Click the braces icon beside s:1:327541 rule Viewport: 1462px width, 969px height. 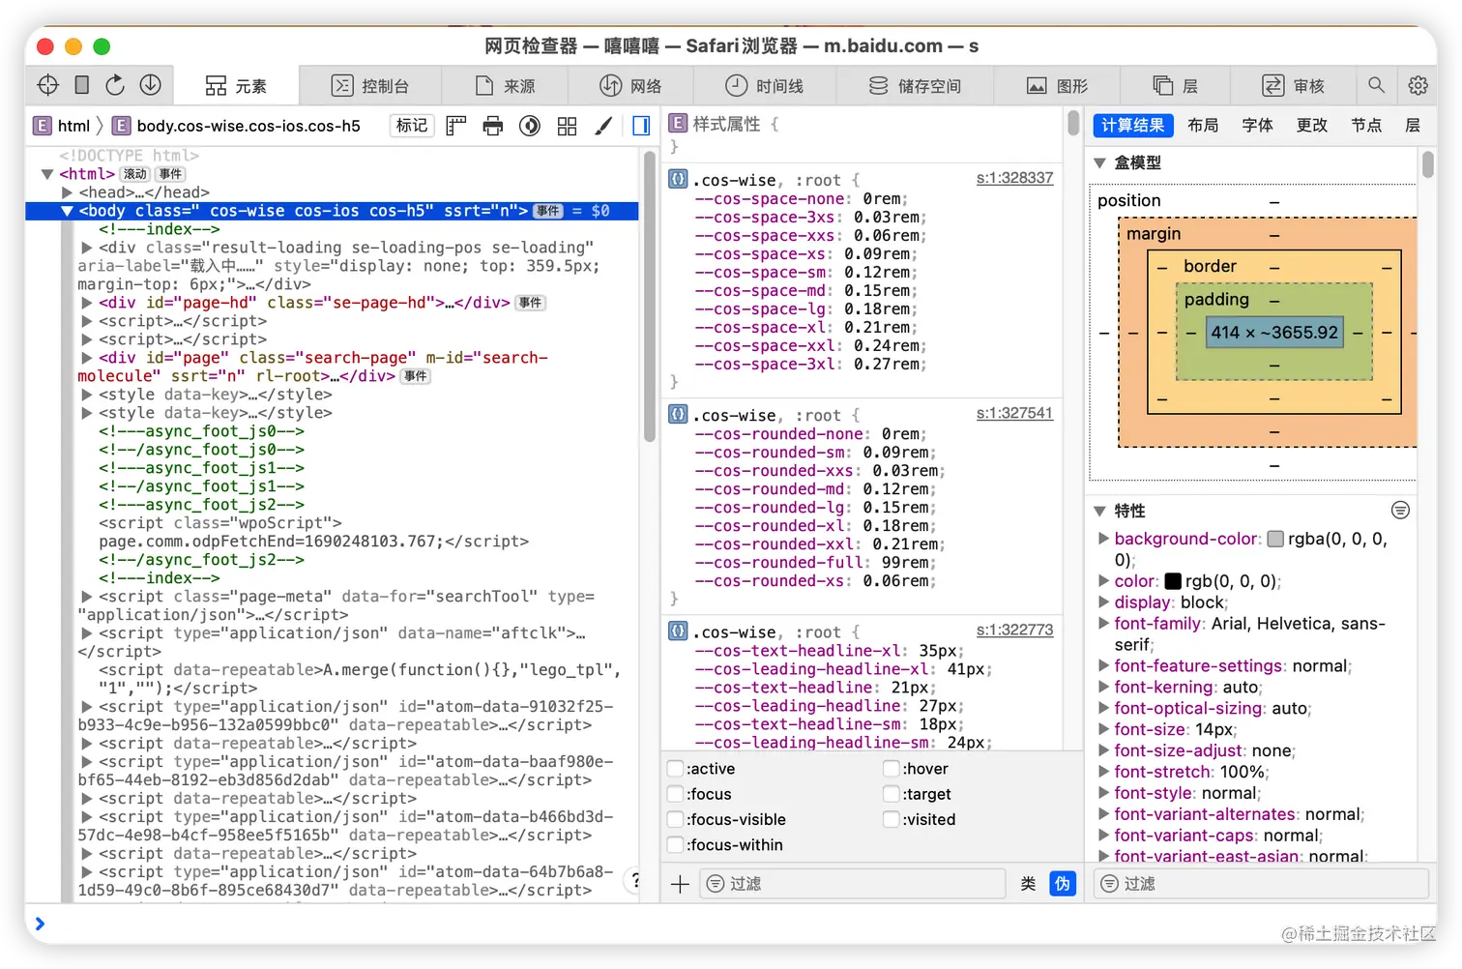pyautogui.click(x=679, y=415)
